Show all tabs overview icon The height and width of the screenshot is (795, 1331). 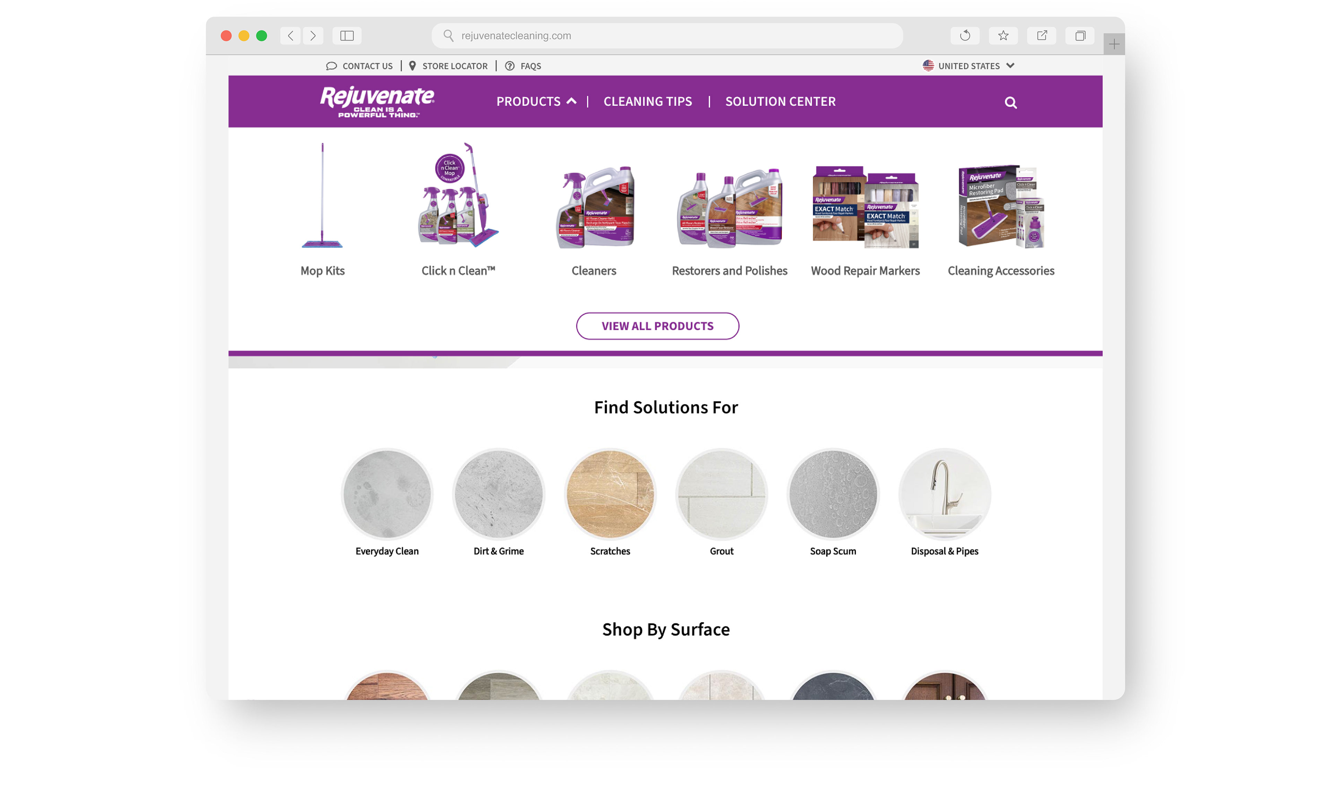(x=1080, y=36)
